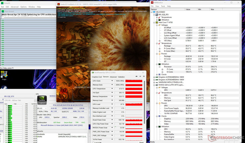The height and width of the screenshot is (143, 245).
Task: Click the Steam desktop icon
Action: tap(5, 88)
